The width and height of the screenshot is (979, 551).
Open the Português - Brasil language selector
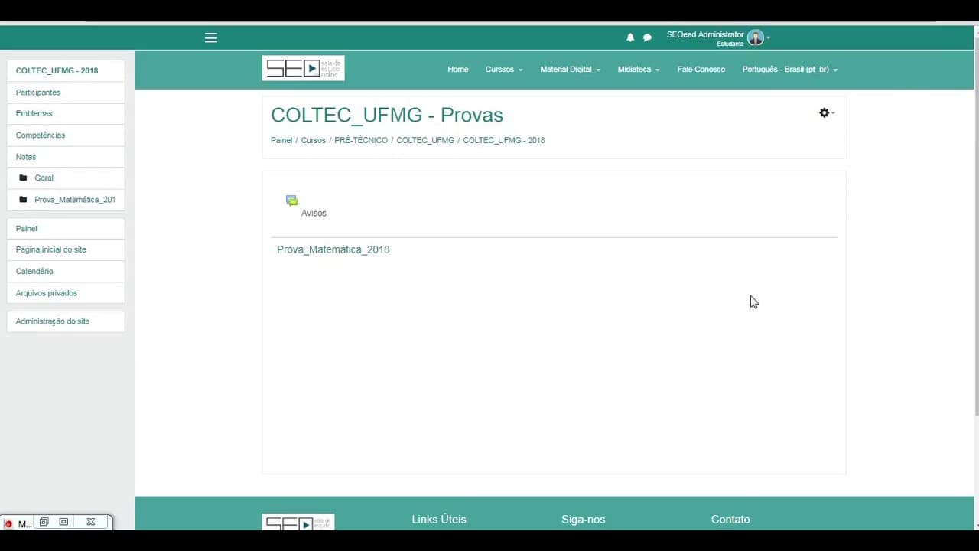point(790,70)
